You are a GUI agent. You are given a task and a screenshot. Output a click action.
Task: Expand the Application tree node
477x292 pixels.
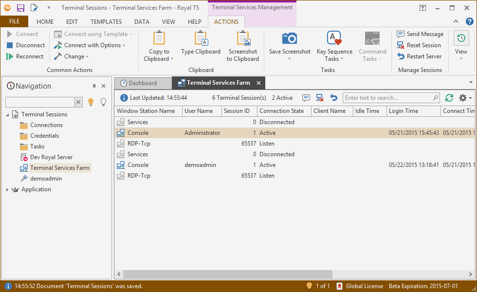pyautogui.click(x=7, y=190)
